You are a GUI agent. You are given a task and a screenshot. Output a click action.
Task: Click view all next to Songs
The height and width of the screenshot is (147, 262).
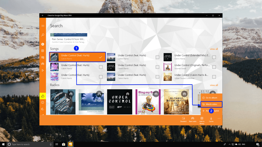[x=214, y=49]
